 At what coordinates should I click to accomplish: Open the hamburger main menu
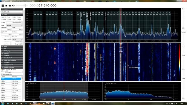tap(3, 6)
